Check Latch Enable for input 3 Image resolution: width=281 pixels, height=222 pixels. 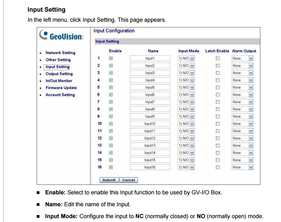(x=218, y=73)
